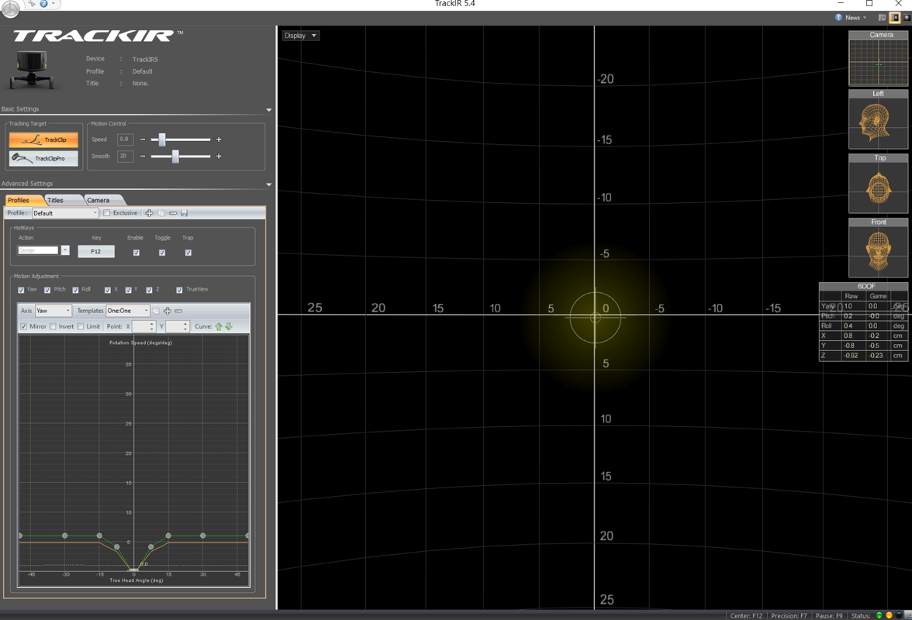Viewport: 912px width, 620px height.
Task: Open the hotkey Action Center dropdown
Action: 65,250
